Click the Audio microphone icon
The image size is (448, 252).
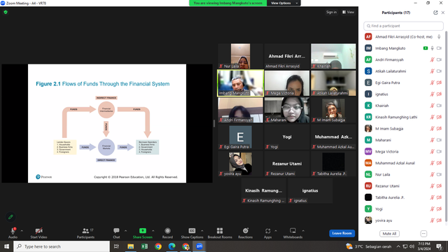tap(13, 231)
